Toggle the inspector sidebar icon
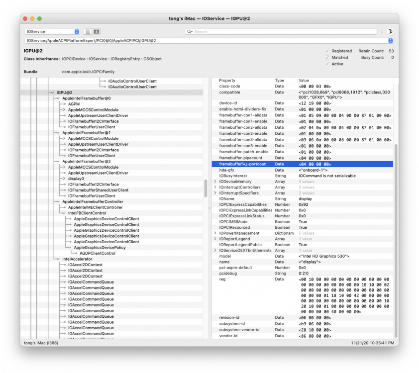419x373 pixels. (390, 31)
